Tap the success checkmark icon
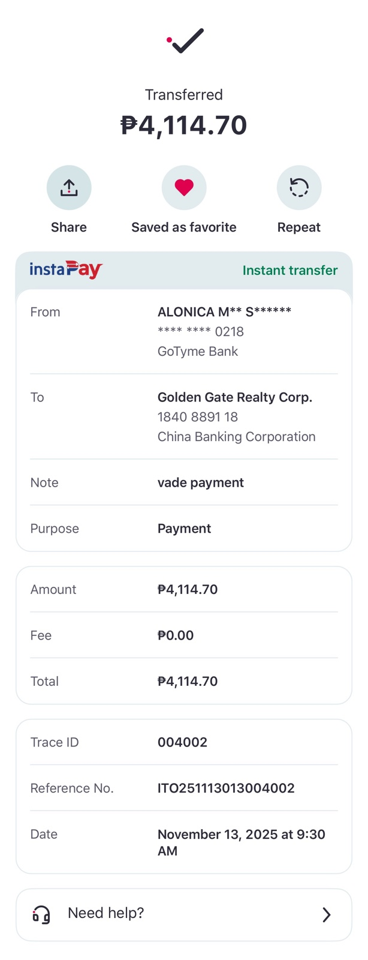The image size is (368, 960). point(185,41)
